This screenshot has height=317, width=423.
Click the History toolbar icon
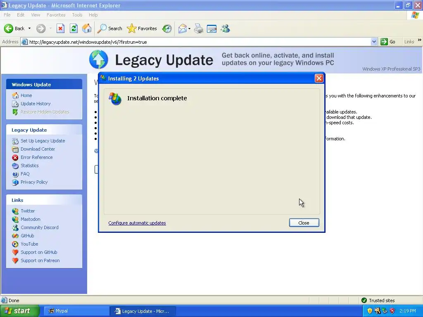pyautogui.click(x=167, y=28)
